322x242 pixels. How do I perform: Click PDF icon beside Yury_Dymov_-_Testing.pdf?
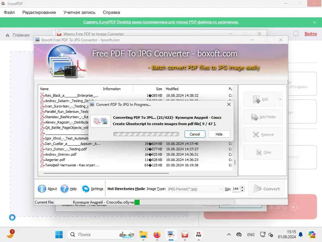(x=42, y=149)
